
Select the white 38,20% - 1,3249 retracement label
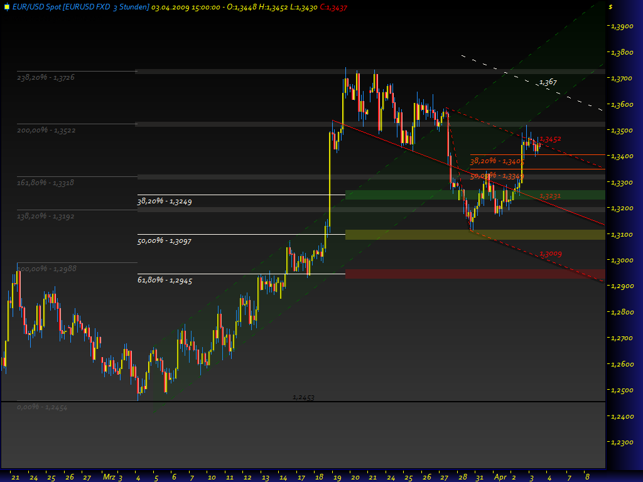click(x=165, y=202)
